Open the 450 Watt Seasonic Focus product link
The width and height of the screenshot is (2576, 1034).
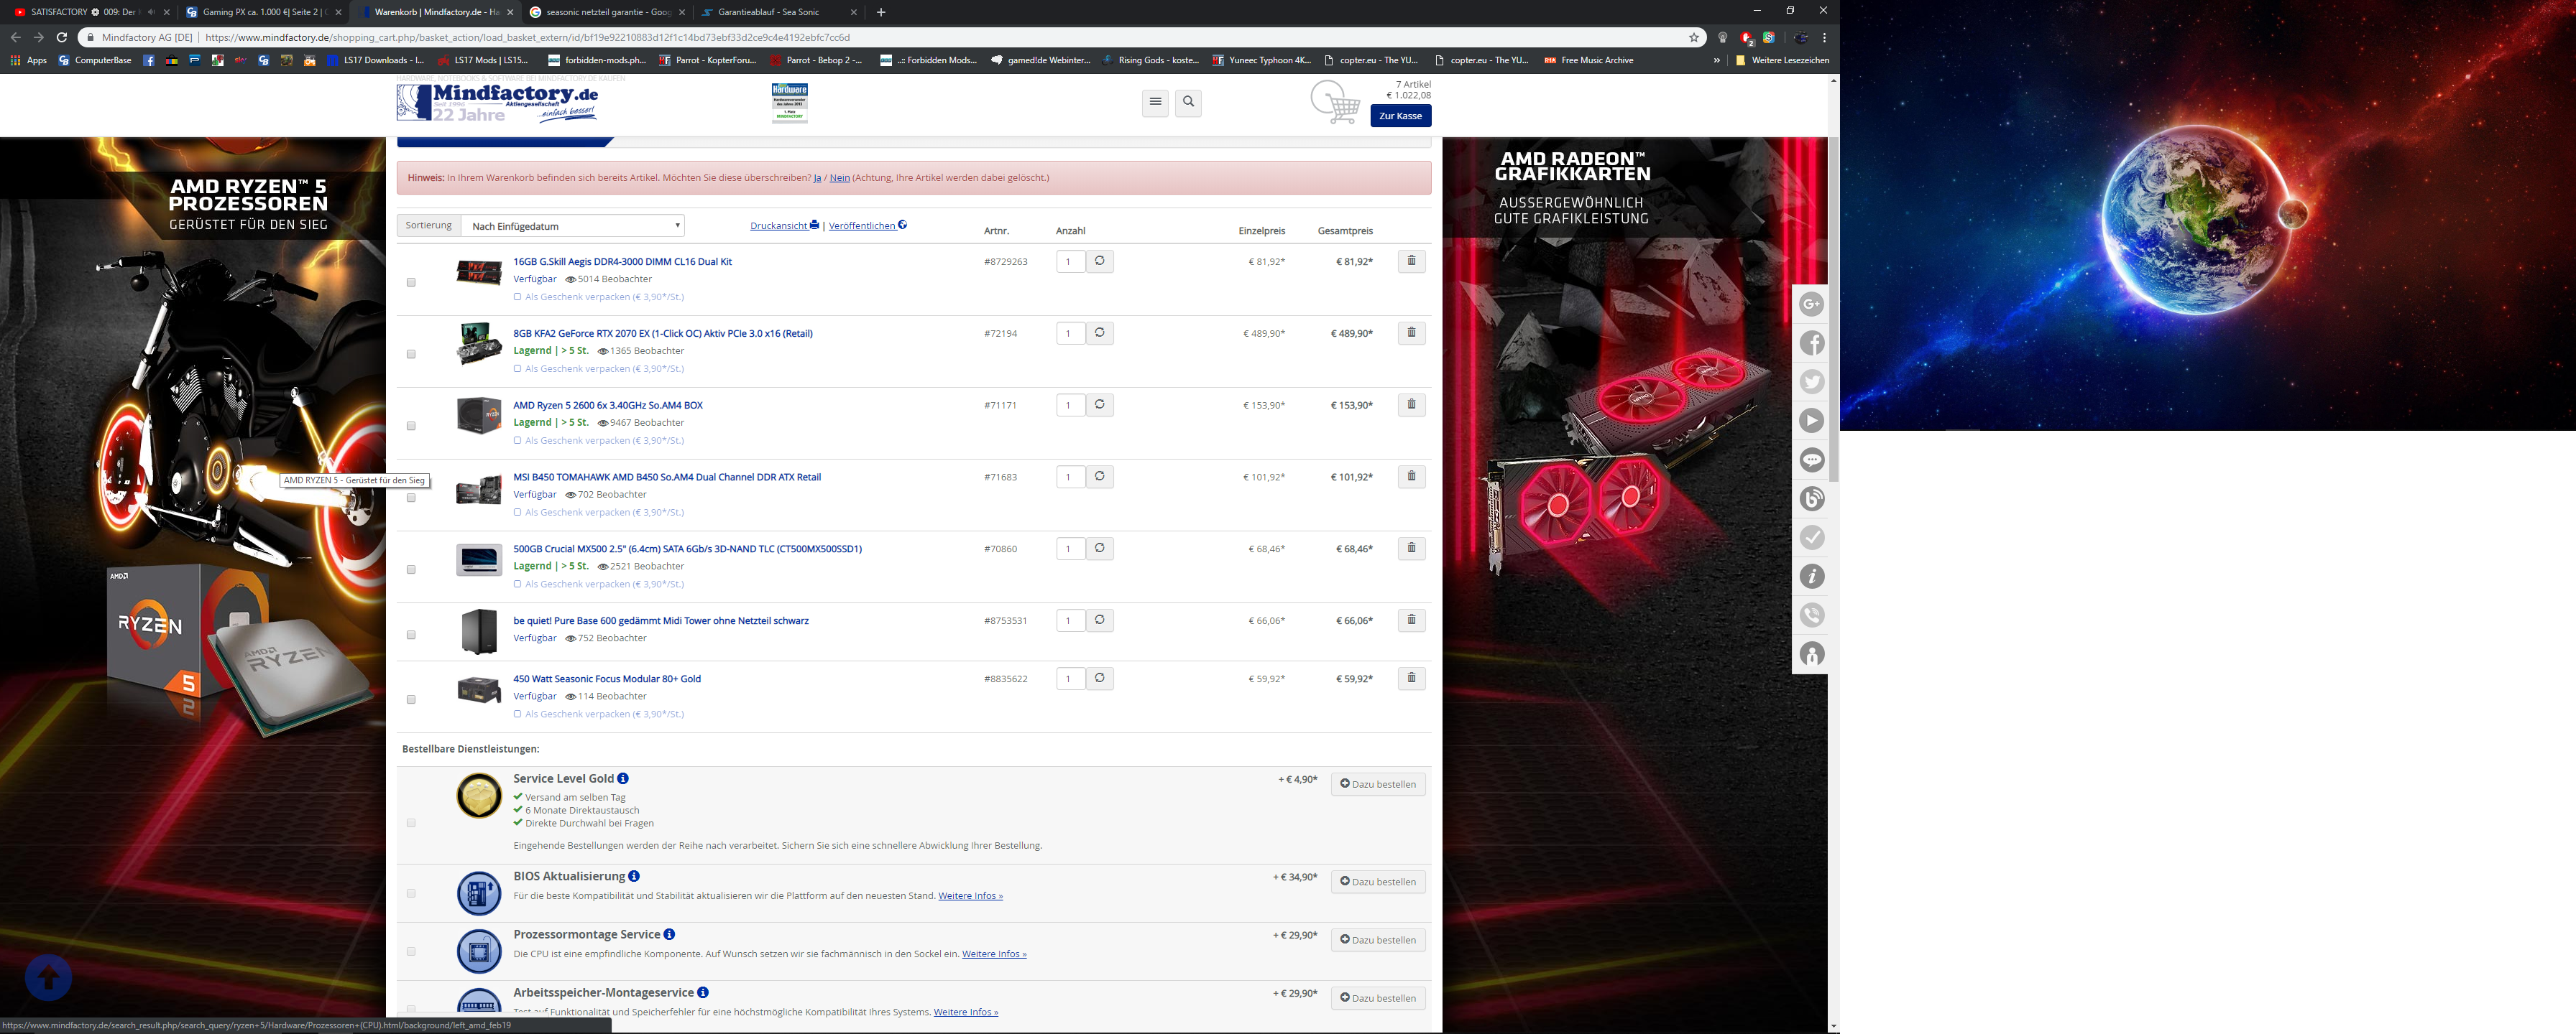pos(607,679)
